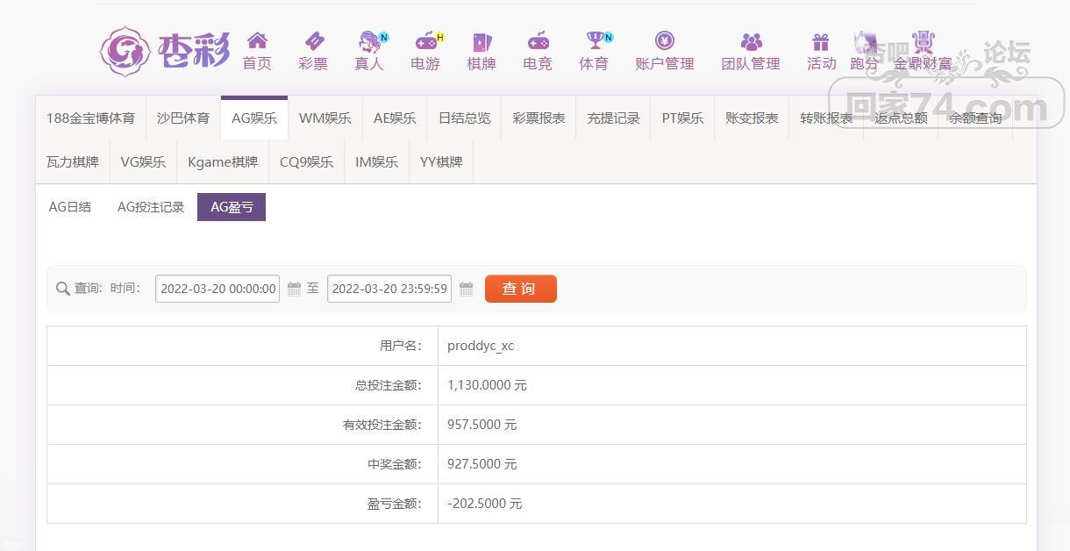Click the magnifier 查询 search icon
This screenshot has height=551, width=1070.
point(63,289)
